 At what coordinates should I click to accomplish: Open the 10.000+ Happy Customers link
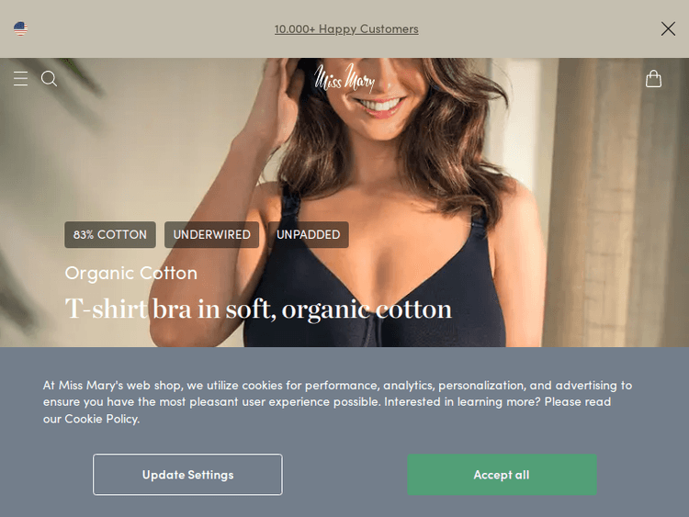point(346,29)
